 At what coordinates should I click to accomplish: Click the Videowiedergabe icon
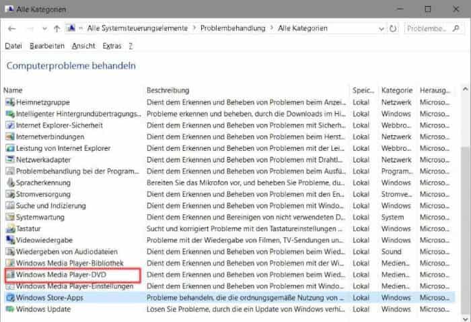pyautogui.click(x=10, y=240)
